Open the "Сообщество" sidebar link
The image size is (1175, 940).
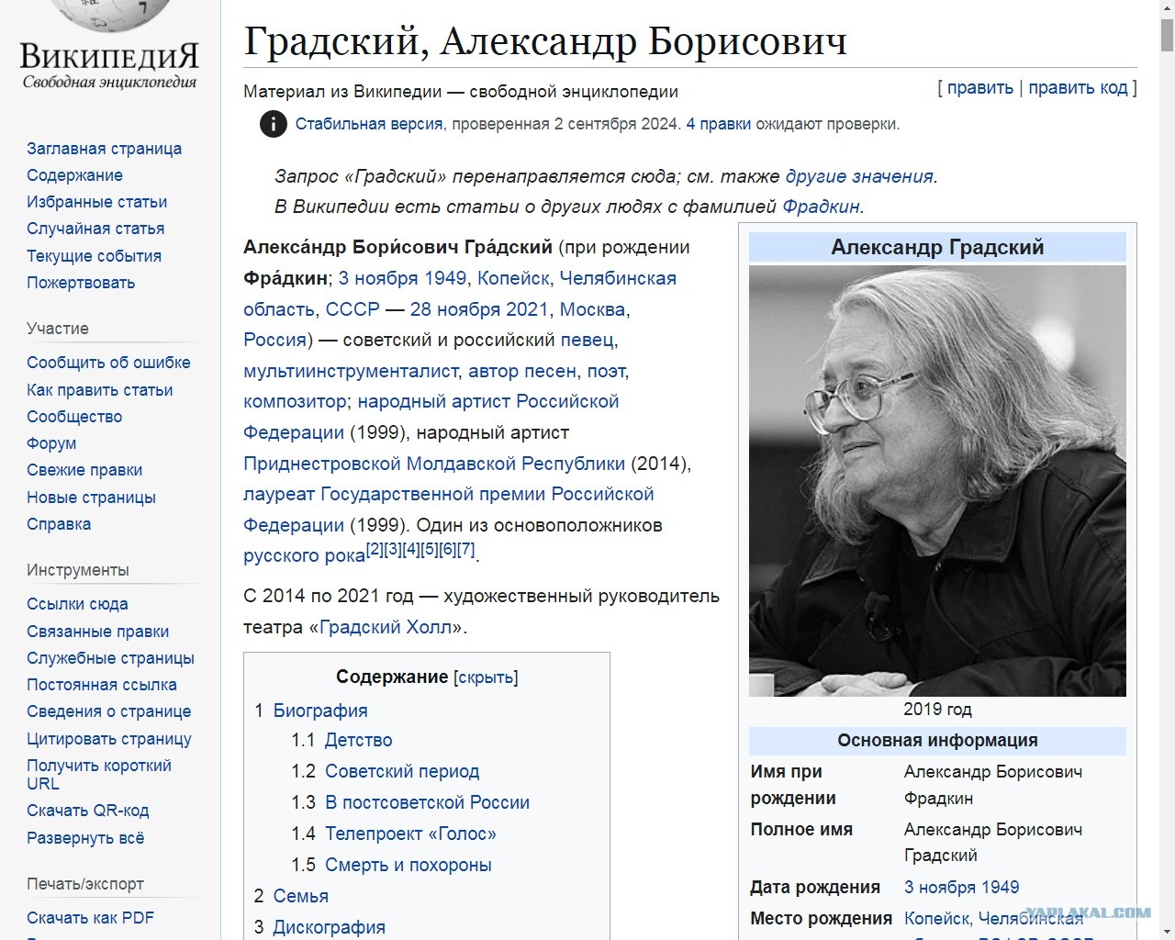pyautogui.click(x=74, y=417)
